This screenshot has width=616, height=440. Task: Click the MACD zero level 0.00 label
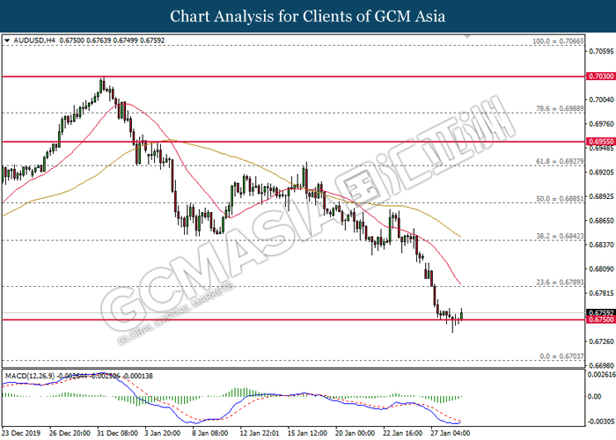[595, 396]
